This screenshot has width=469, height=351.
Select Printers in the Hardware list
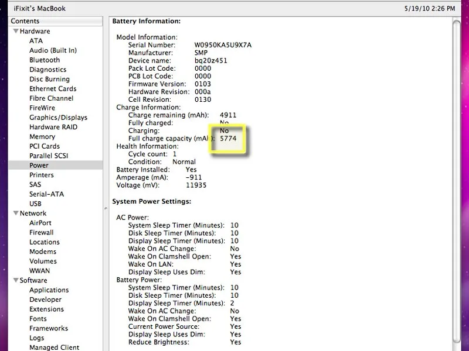[x=41, y=175]
